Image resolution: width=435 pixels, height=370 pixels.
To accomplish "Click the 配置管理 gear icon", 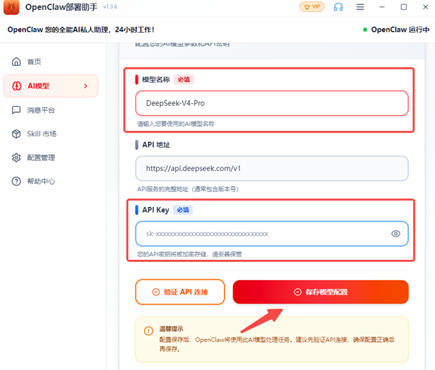I will (17, 158).
